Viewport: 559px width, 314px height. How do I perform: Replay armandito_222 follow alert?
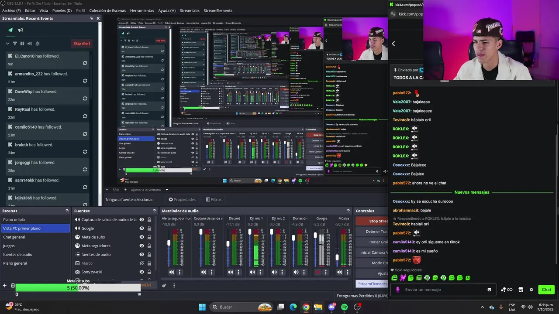85,81
